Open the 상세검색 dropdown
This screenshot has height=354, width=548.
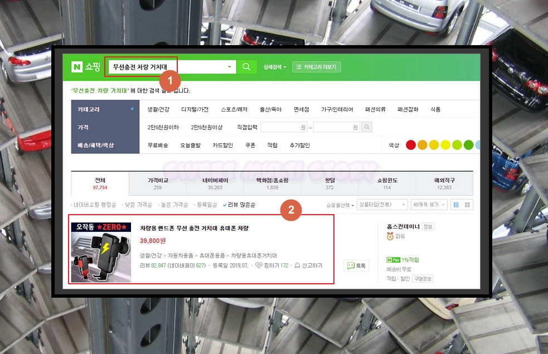coord(275,67)
